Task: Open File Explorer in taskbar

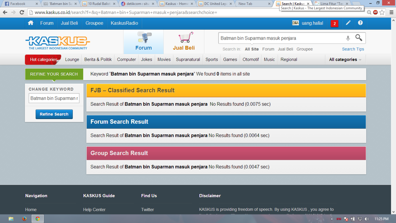Action: [11, 219]
